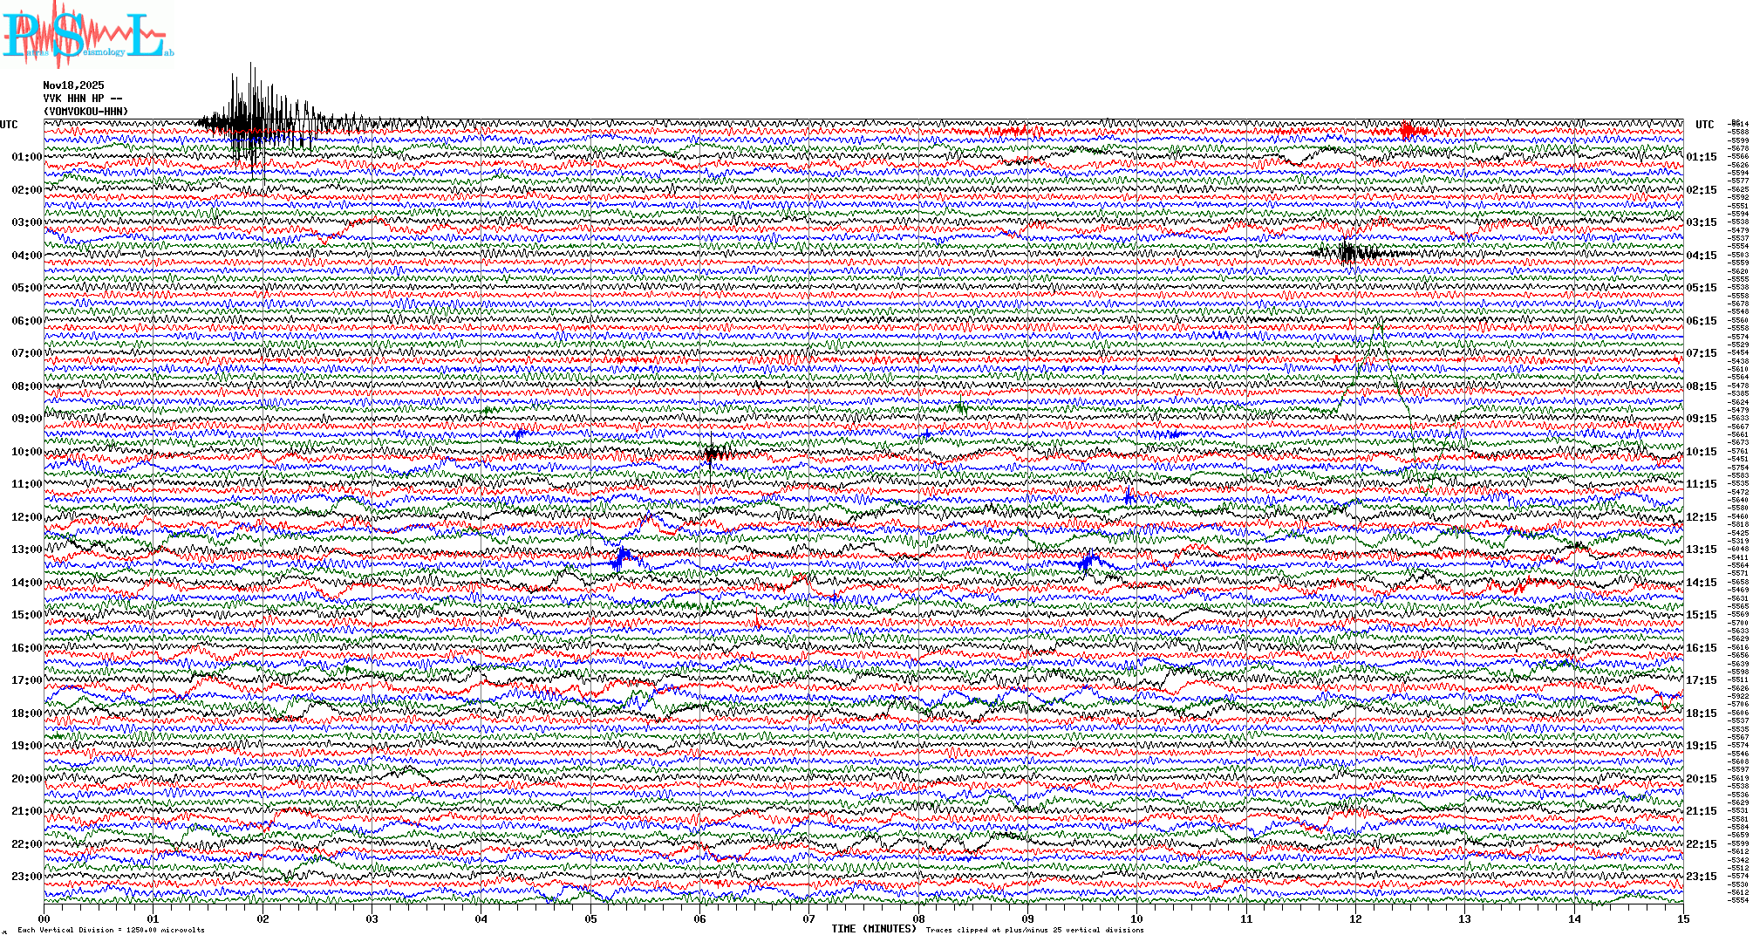Click the Nov18,2025 date label

[x=73, y=85]
